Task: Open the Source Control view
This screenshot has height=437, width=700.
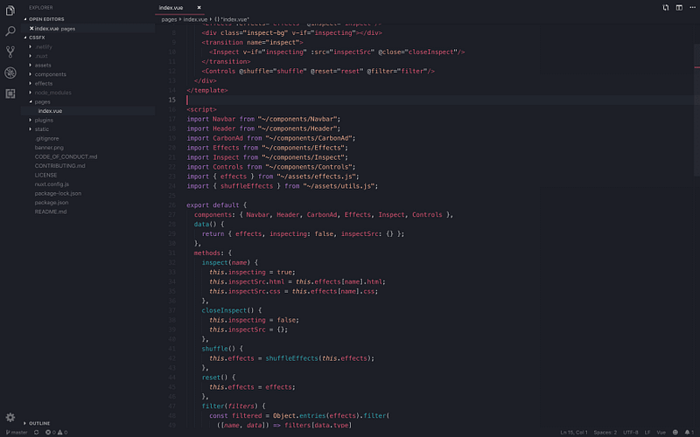Action: pos(10,52)
